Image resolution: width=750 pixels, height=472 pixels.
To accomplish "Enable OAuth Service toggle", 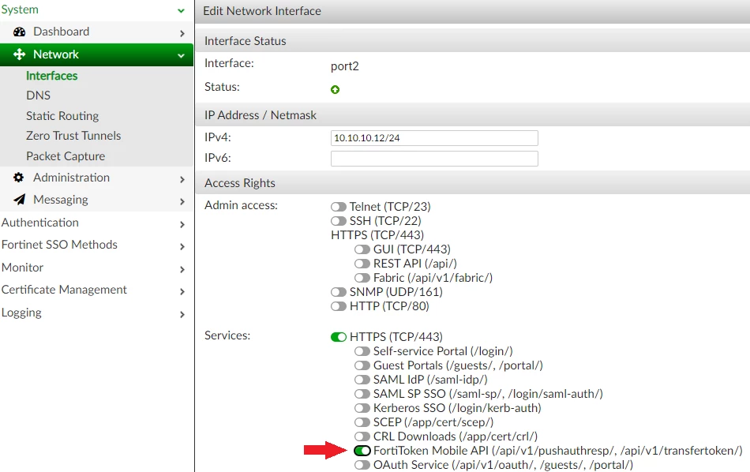I will click(x=362, y=465).
